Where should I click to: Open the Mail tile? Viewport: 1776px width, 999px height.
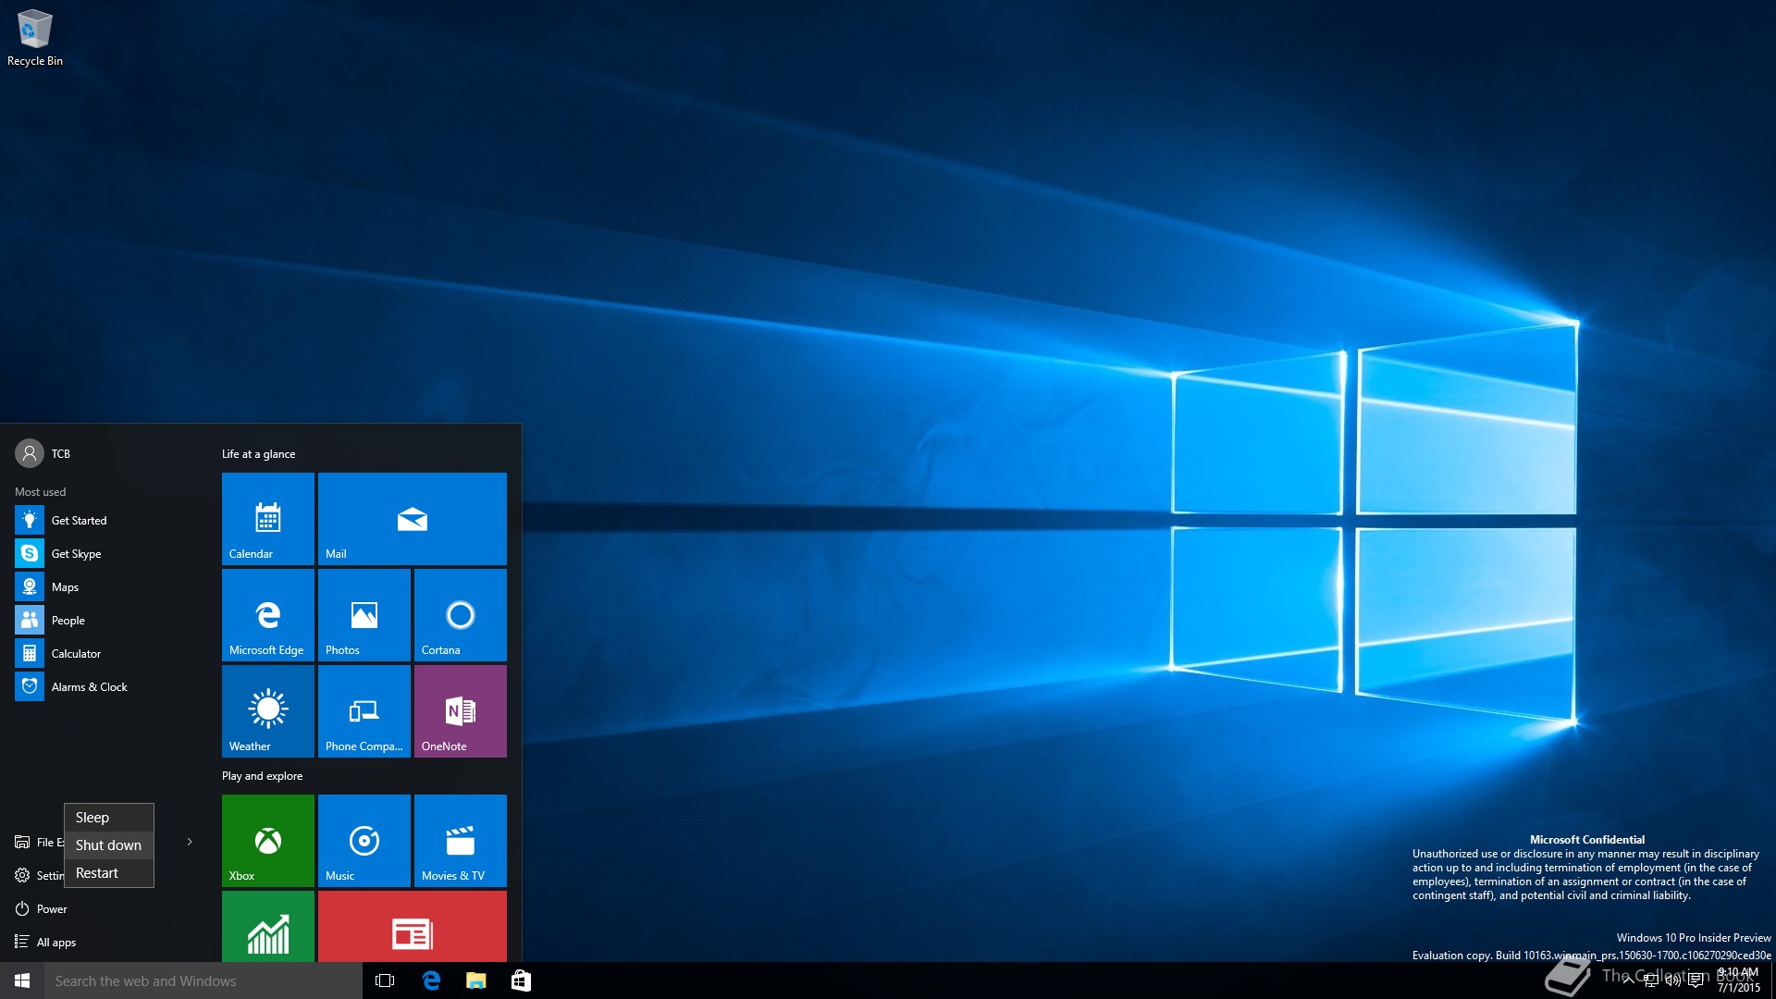click(x=413, y=519)
